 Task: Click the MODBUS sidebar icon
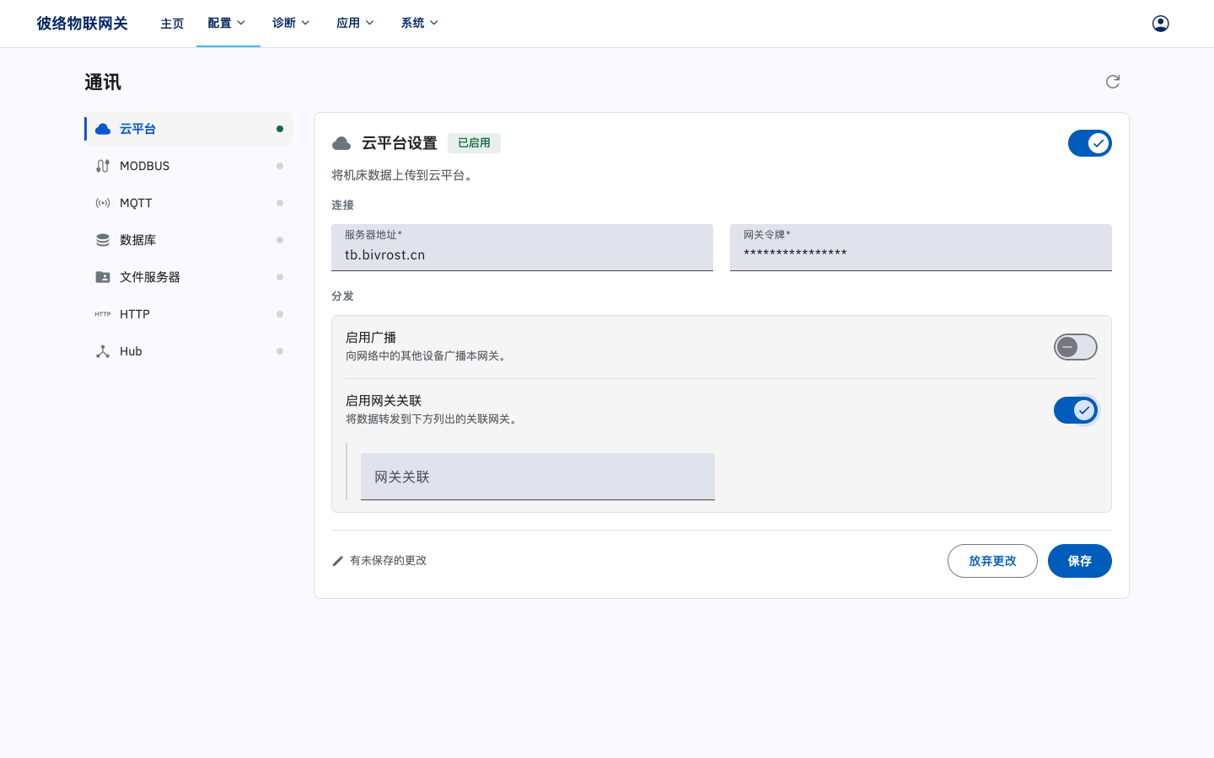[x=103, y=166]
